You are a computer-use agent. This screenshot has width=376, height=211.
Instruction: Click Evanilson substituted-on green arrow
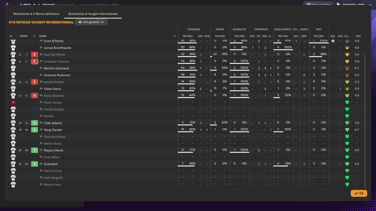pyautogui.click(x=34, y=164)
